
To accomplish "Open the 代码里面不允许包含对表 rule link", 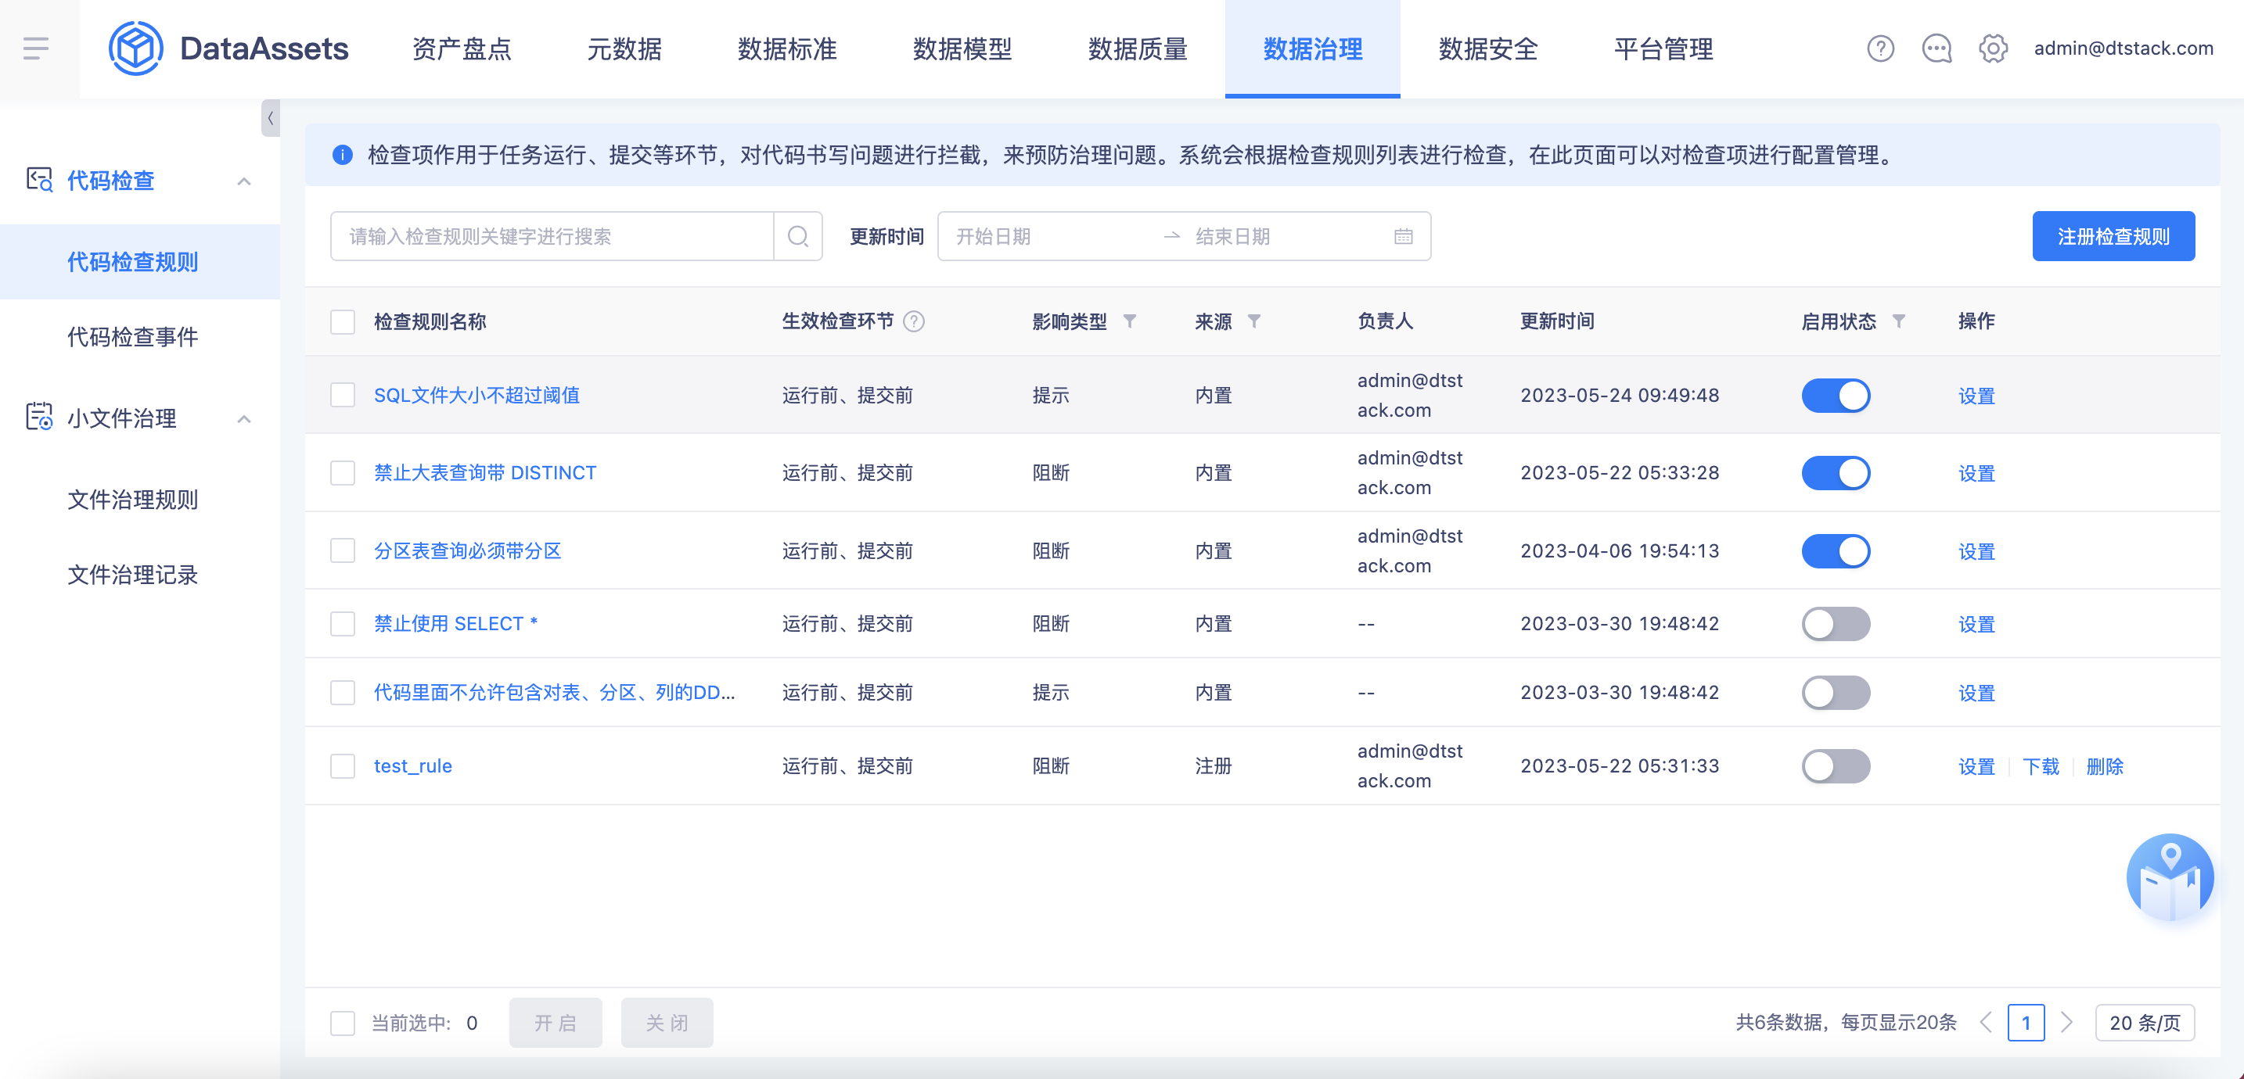I will coord(555,692).
